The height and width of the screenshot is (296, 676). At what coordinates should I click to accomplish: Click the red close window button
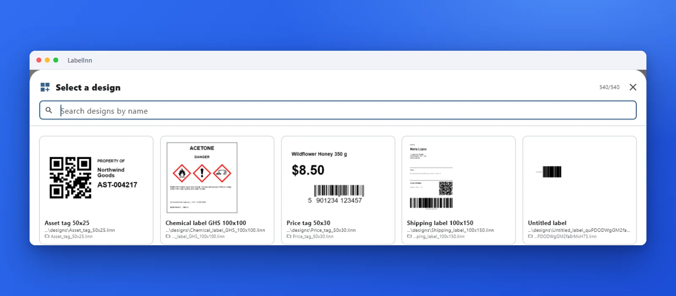[x=39, y=60]
